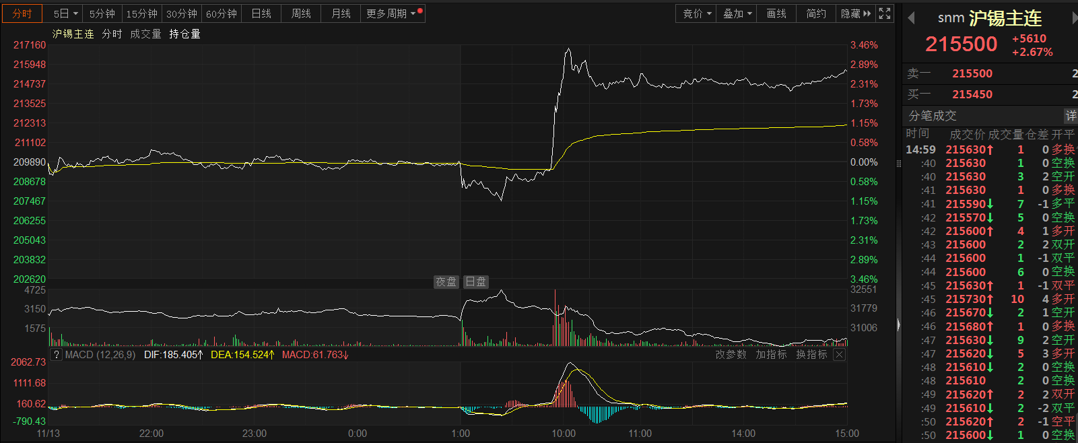The width and height of the screenshot is (1078, 443).
Task: Click the 10:00 time axis label
Action: (x=564, y=434)
